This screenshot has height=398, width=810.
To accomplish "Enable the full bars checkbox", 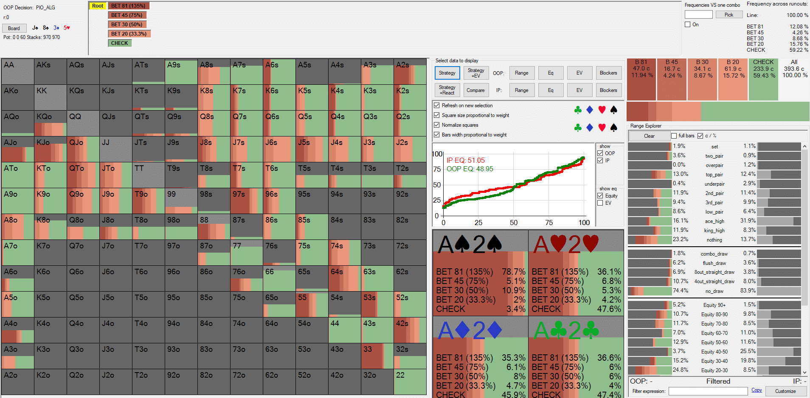I will point(674,136).
